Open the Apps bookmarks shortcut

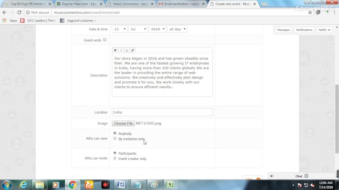coord(10,20)
